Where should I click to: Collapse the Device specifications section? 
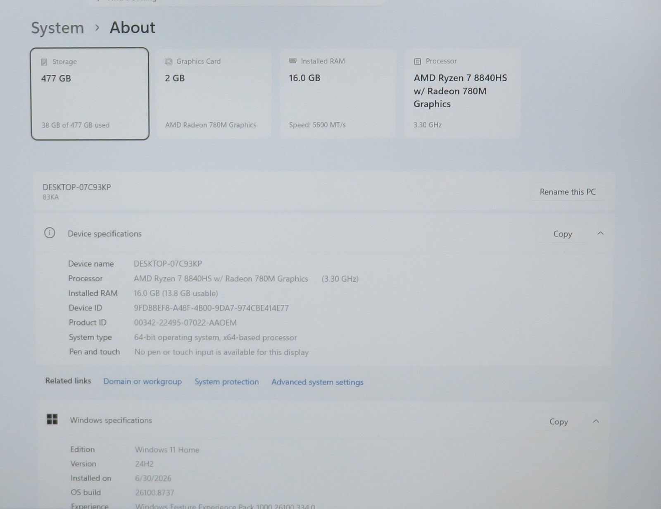(600, 234)
